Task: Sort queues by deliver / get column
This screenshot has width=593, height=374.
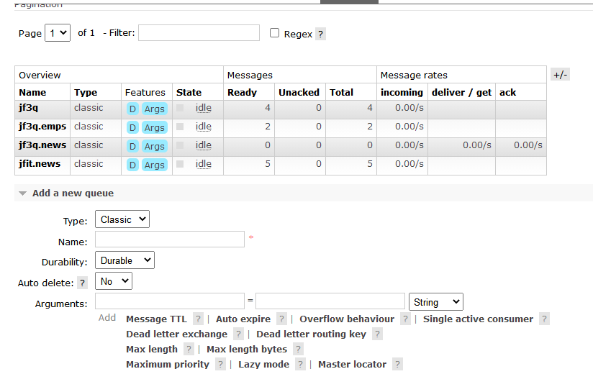Action: pyautogui.click(x=461, y=93)
